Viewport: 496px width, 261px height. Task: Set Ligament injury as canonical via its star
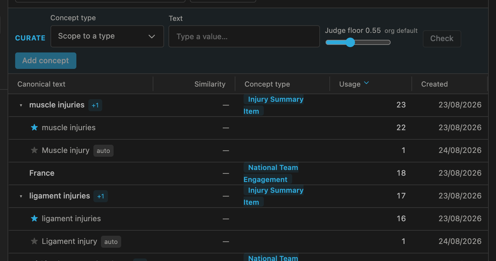(x=34, y=241)
